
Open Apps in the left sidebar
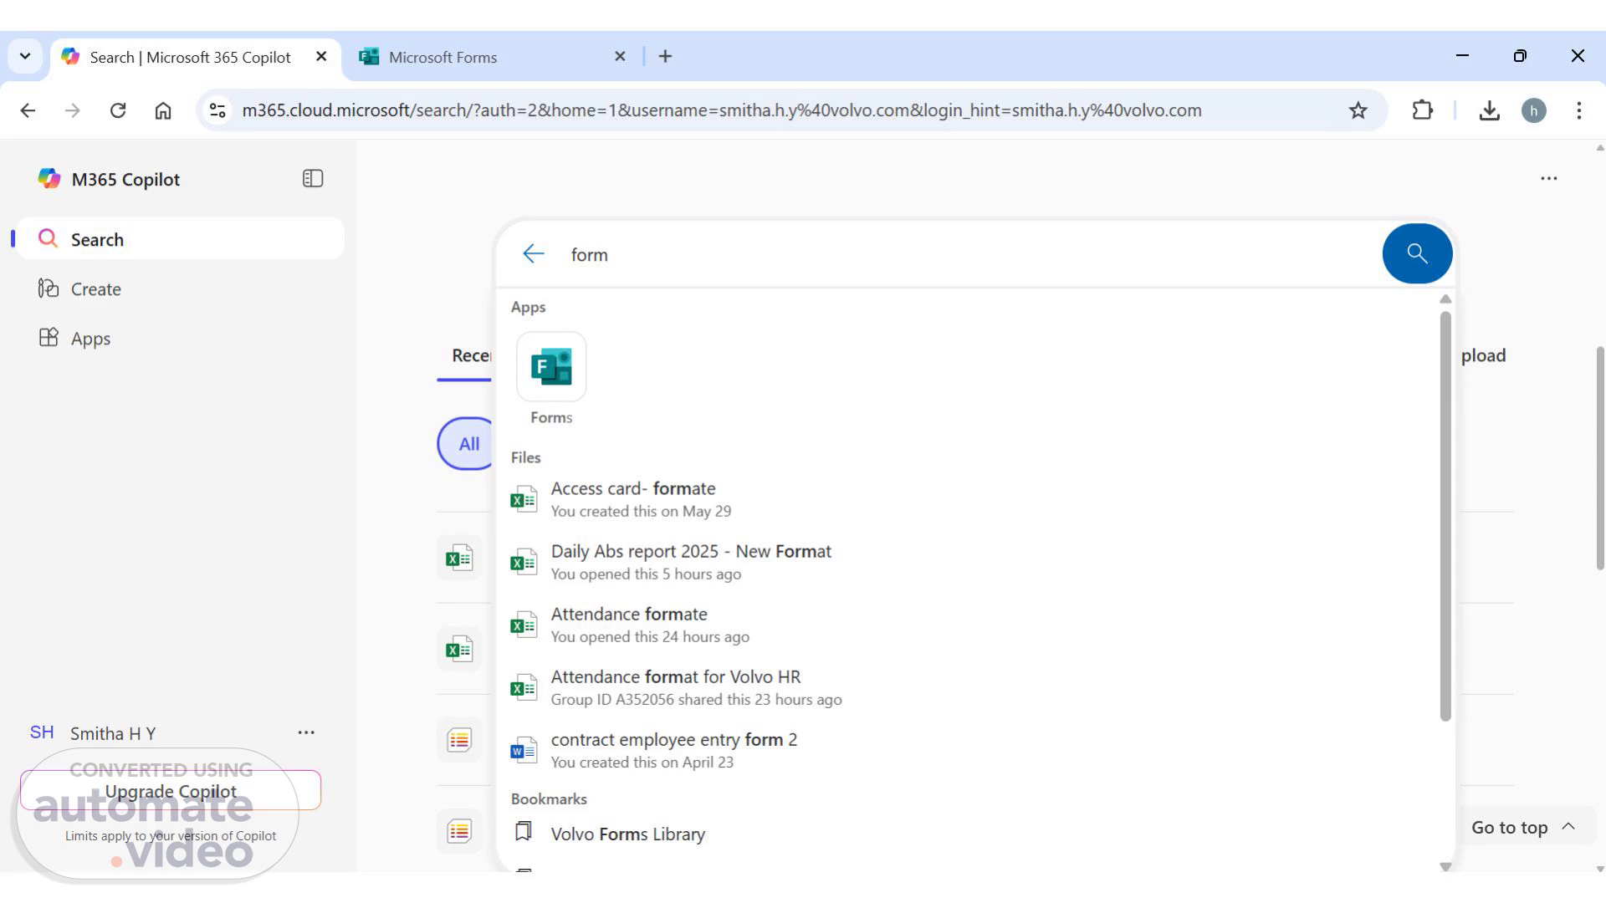(x=180, y=339)
